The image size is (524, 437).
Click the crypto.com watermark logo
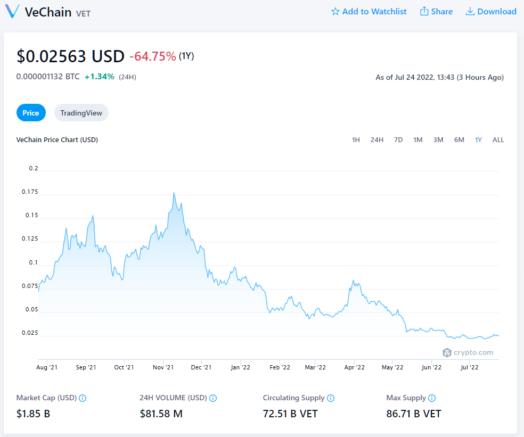(x=468, y=352)
